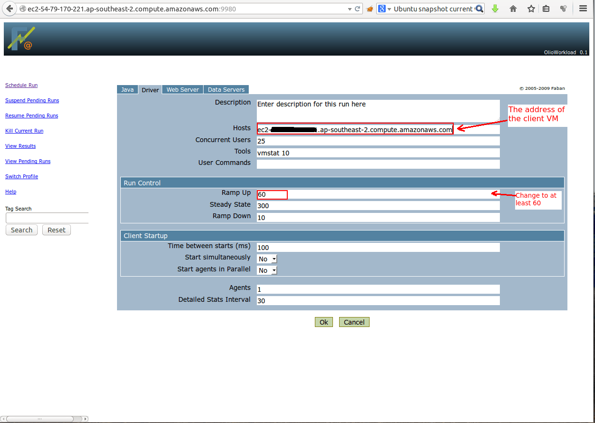Open the Firefox hamburger menu
The image size is (595, 423).
point(583,8)
